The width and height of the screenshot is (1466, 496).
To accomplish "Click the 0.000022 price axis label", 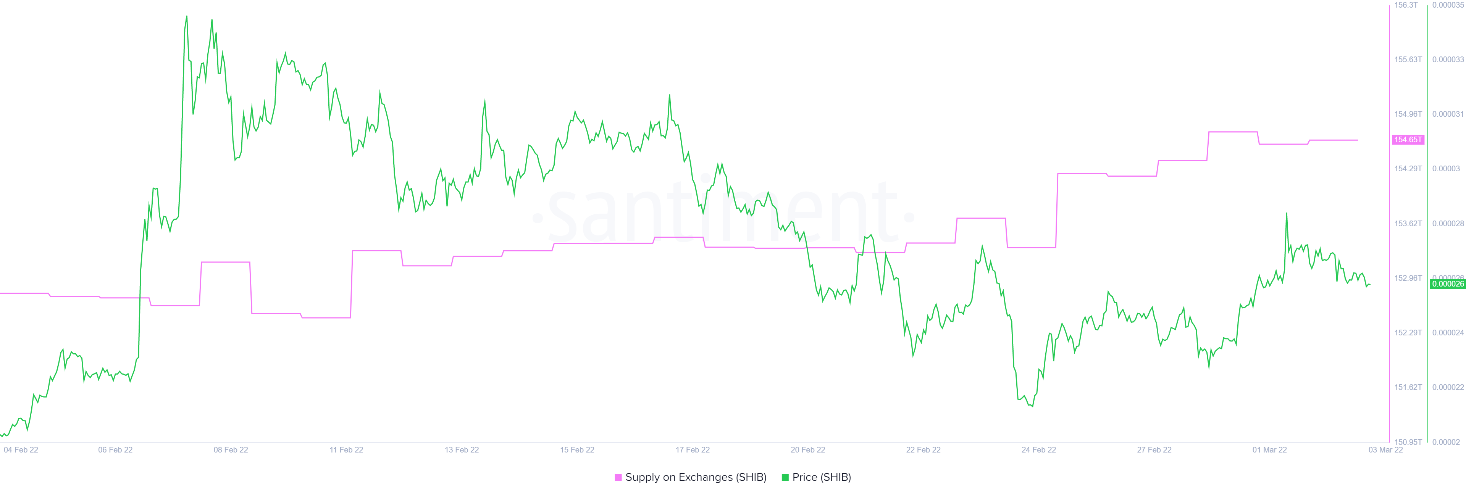I will point(1448,387).
